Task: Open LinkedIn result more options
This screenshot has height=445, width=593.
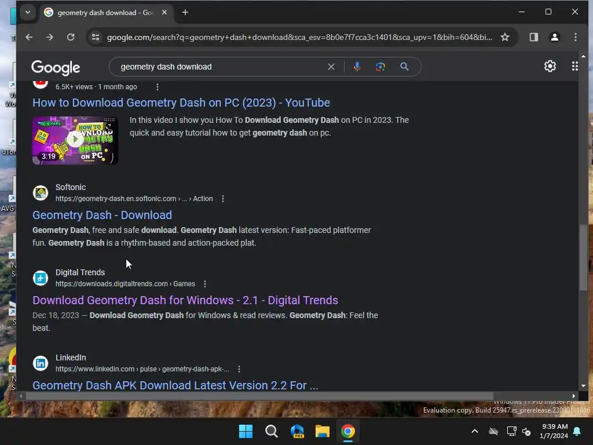Action: (239, 369)
